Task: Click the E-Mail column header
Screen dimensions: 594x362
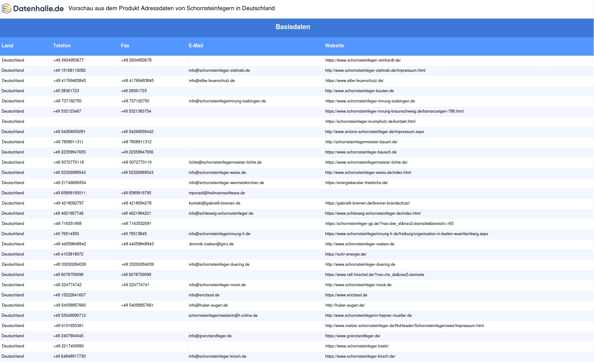Action: coord(196,45)
